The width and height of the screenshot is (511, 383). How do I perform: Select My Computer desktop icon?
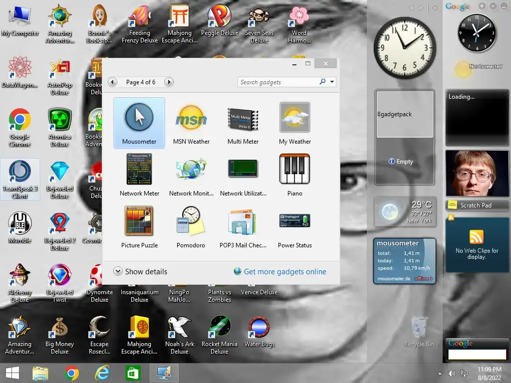pyautogui.click(x=20, y=21)
